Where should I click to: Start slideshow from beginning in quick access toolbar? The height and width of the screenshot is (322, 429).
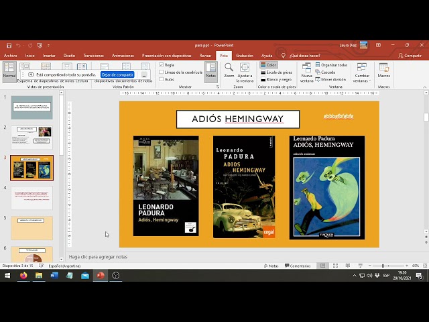tap(40, 46)
